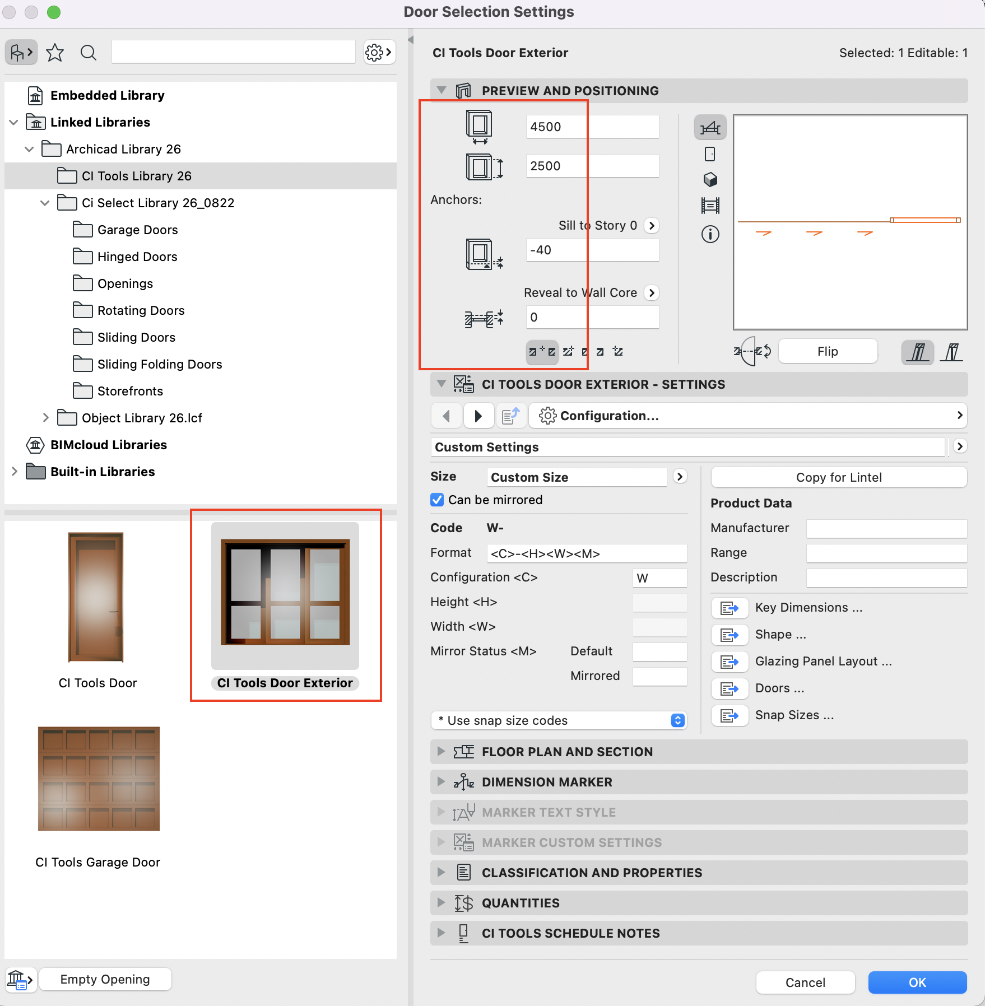Screen dimensions: 985x1006
Task: Open Key Dimensions page arrow button
Action: tap(730, 608)
